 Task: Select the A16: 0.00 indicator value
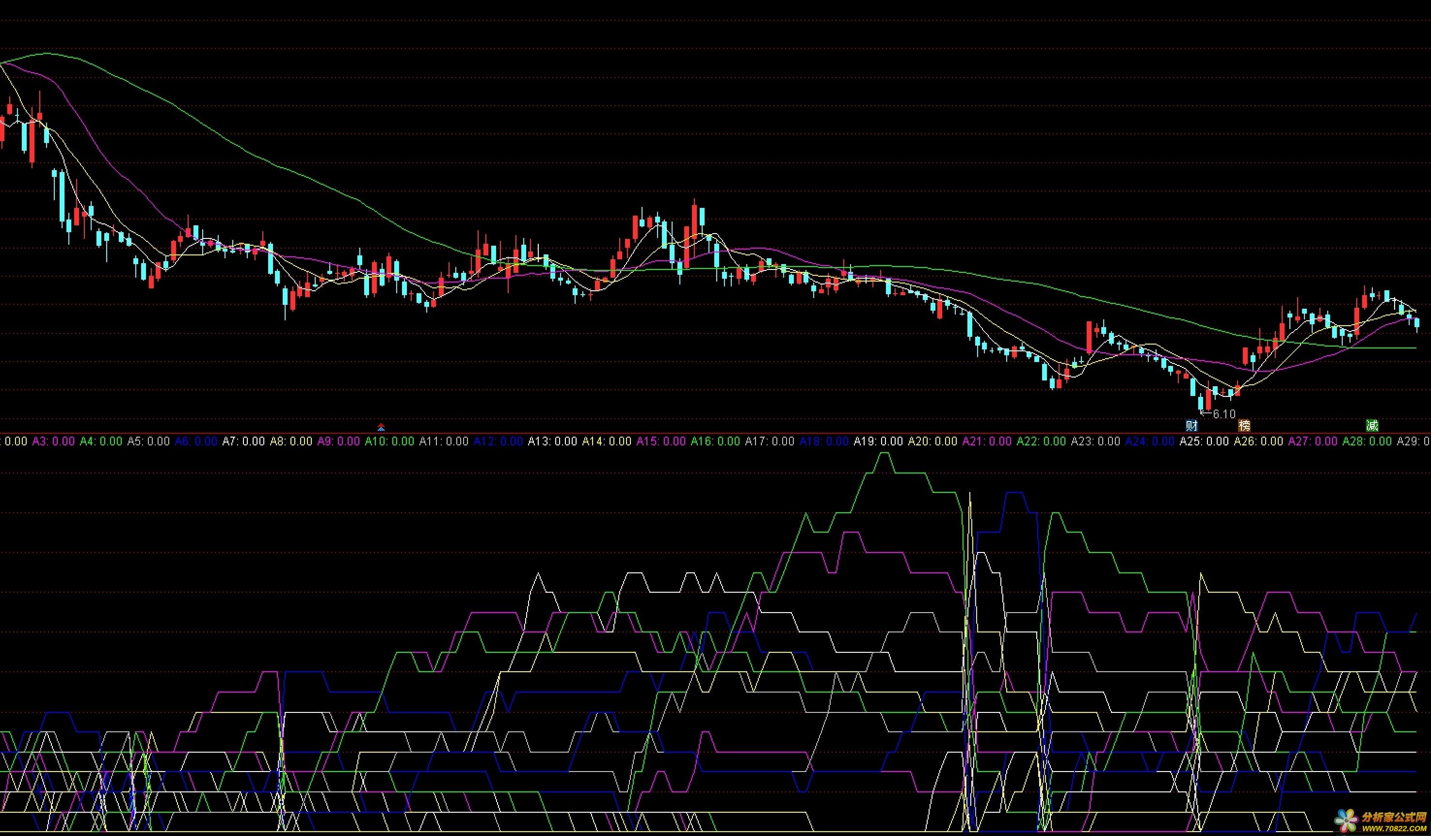(x=716, y=441)
